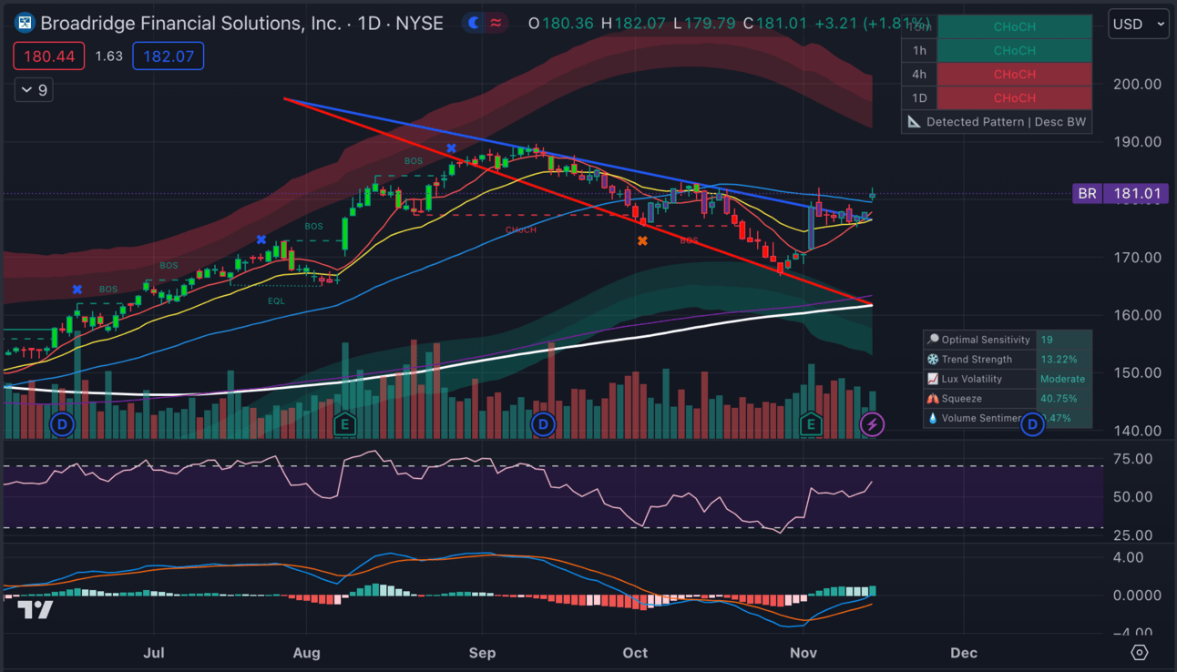Click the low value L179.79
This screenshot has width=1177, height=672.
704,23
